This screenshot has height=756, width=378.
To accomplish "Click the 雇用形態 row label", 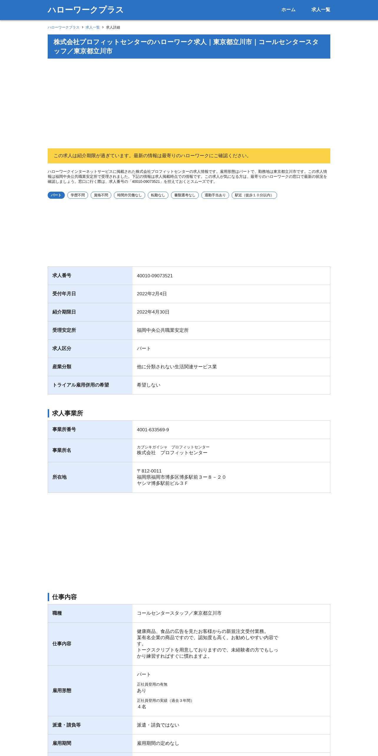I will (62, 691).
